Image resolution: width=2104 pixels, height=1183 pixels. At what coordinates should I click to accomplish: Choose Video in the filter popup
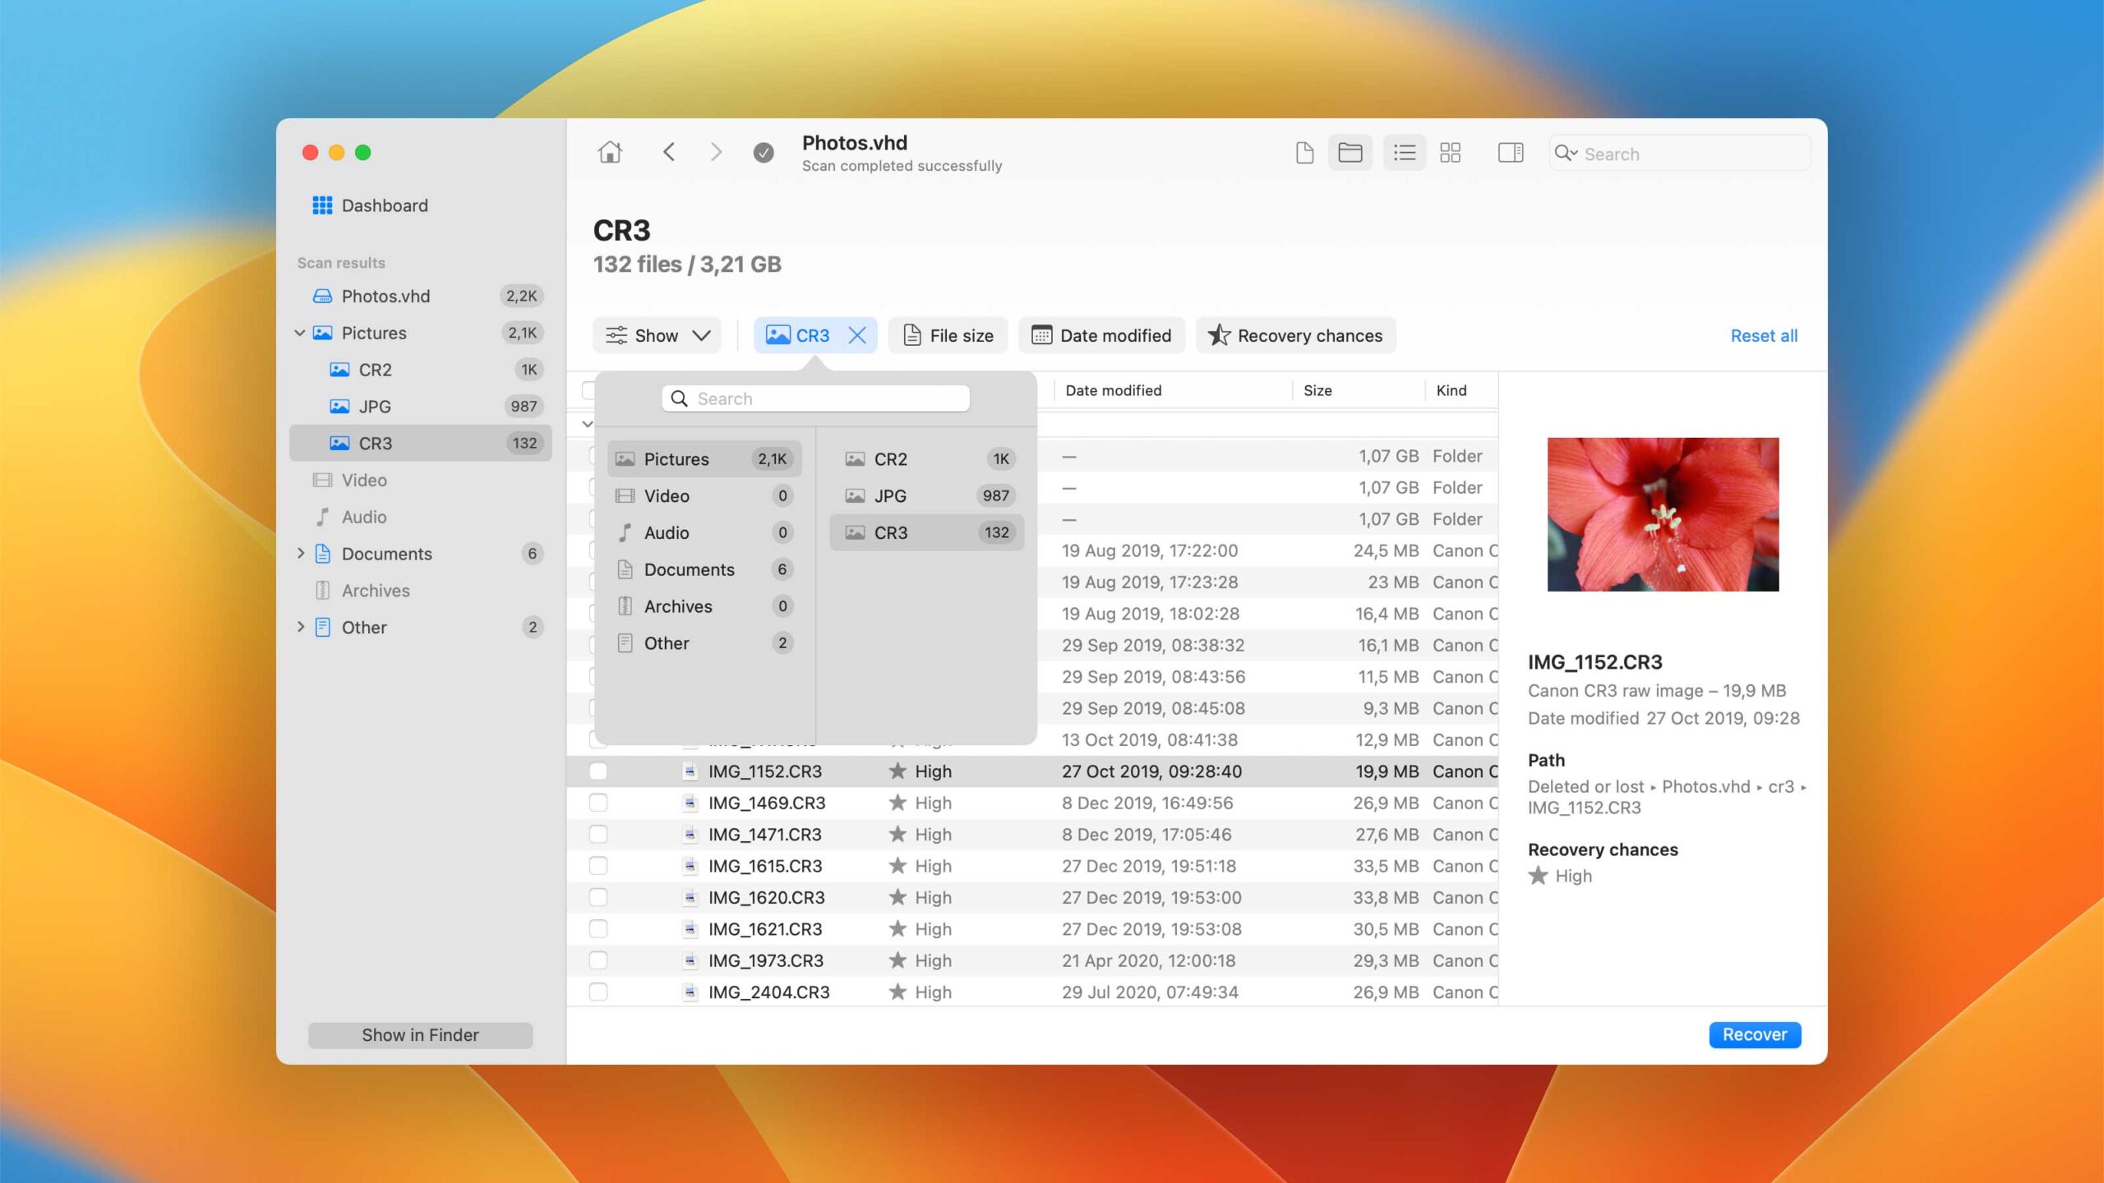click(704, 496)
